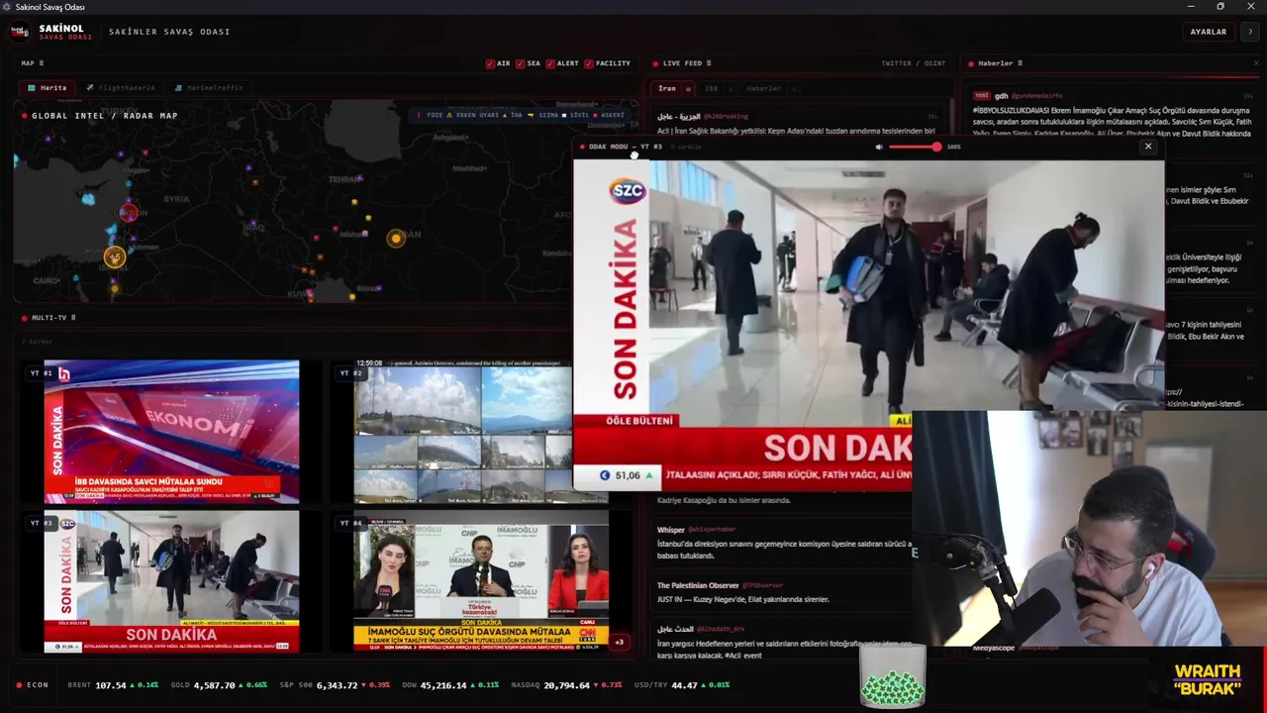Click the ECON ticker label
Image resolution: width=1267 pixels, height=713 pixels.
click(37, 685)
